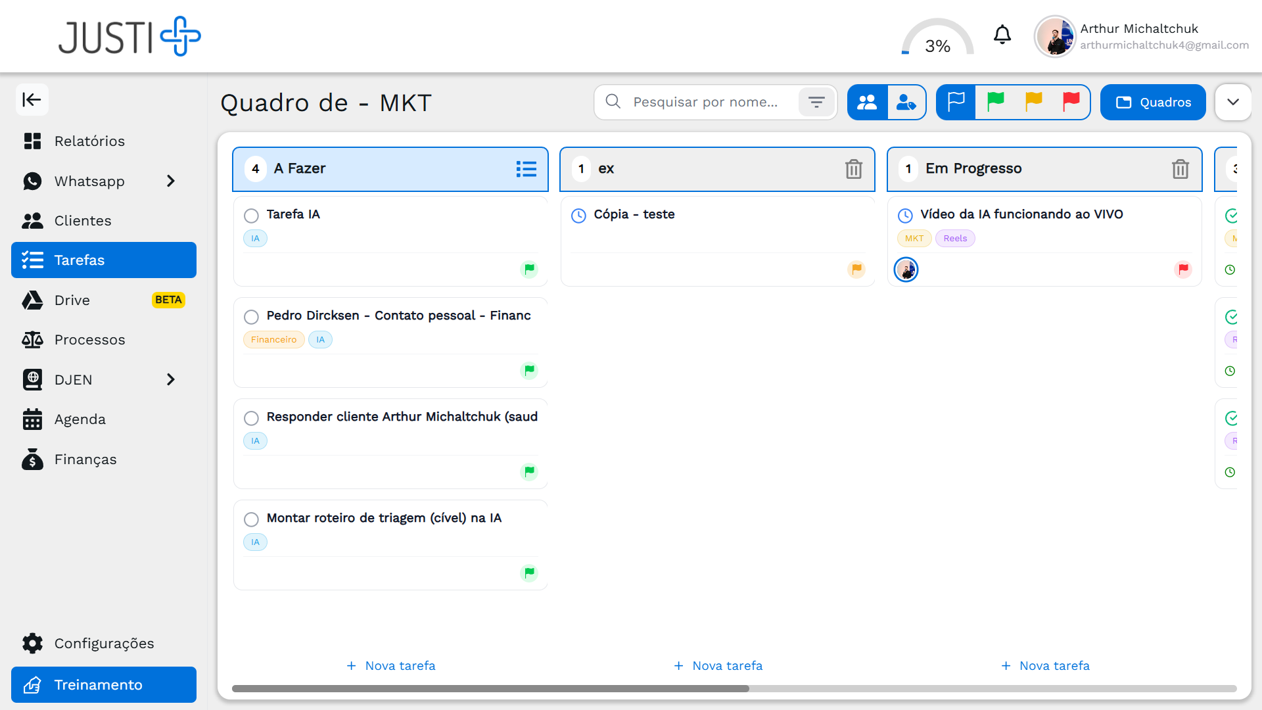Filter by red priority flag

point(1071,101)
